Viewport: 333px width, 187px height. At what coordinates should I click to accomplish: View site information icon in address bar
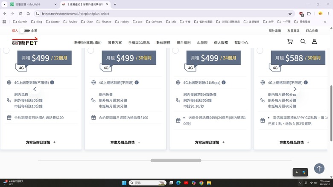point(38,14)
